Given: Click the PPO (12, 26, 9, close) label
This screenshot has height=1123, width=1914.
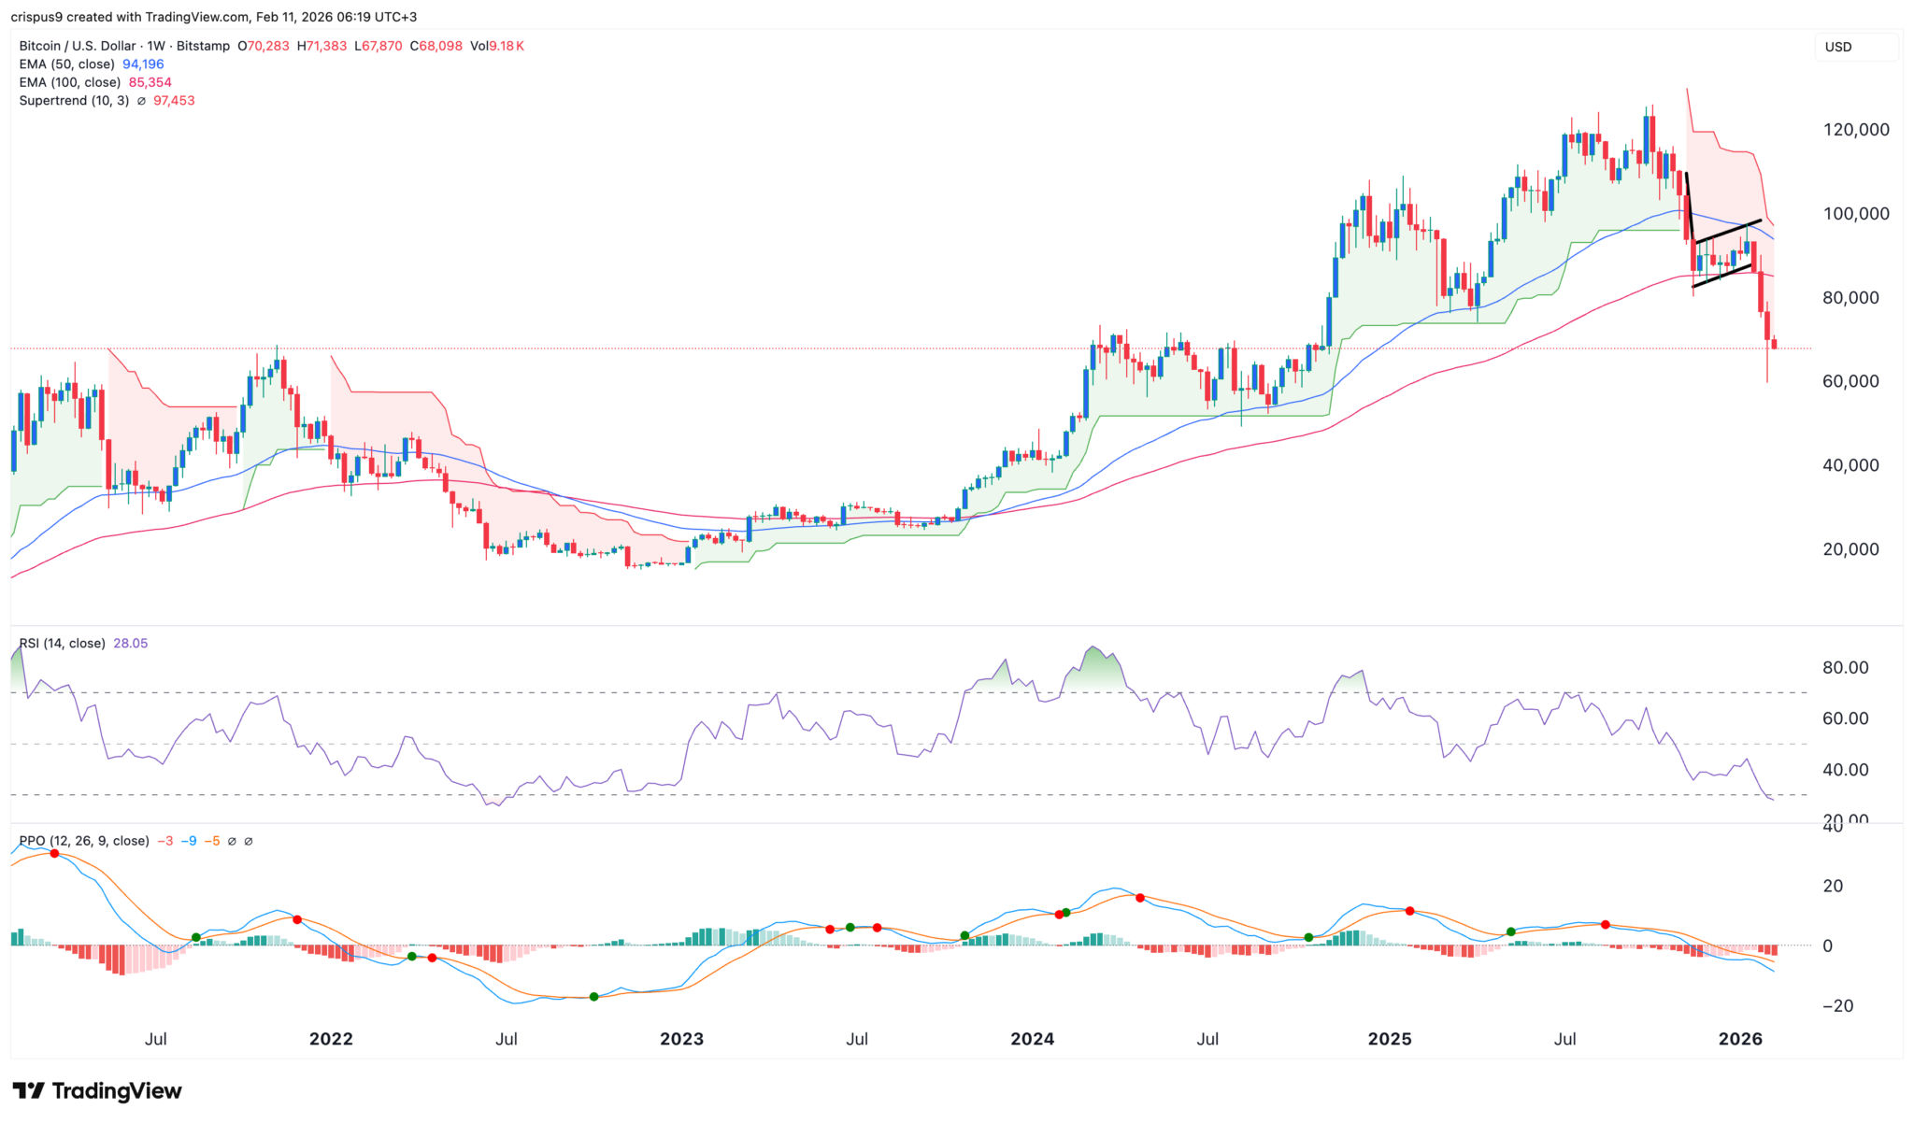Looking at the screenshot, I should (x=84, y=841).
